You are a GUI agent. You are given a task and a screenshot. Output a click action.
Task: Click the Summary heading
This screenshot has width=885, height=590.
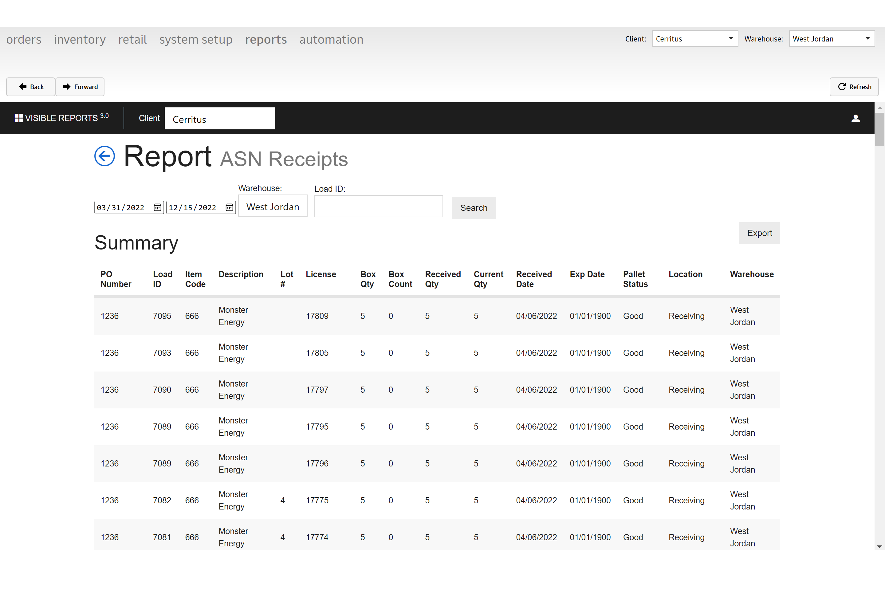(136, 243)
